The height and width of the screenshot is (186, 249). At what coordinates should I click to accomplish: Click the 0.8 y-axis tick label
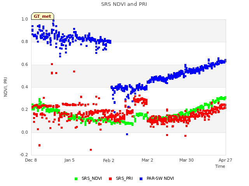(25, 41)
